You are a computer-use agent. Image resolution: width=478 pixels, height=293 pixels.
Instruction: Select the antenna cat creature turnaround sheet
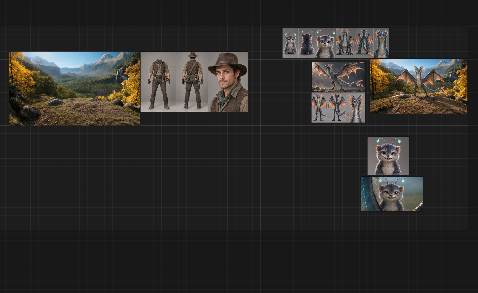[309, 43]
